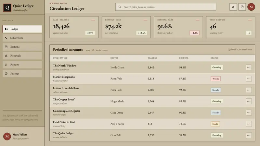Click editor name Isolde Crane
This screenshot has height=146, width=260.
pos(117,67)
